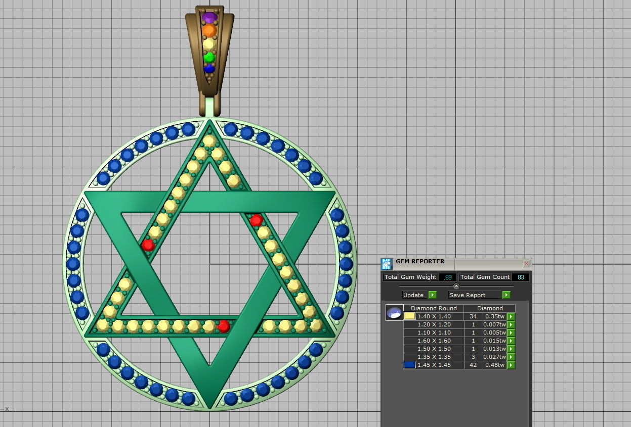This screenshot has height=427, width=631.
Task: Click the green arrow for 0.35tw row
Action: [511, 316]
